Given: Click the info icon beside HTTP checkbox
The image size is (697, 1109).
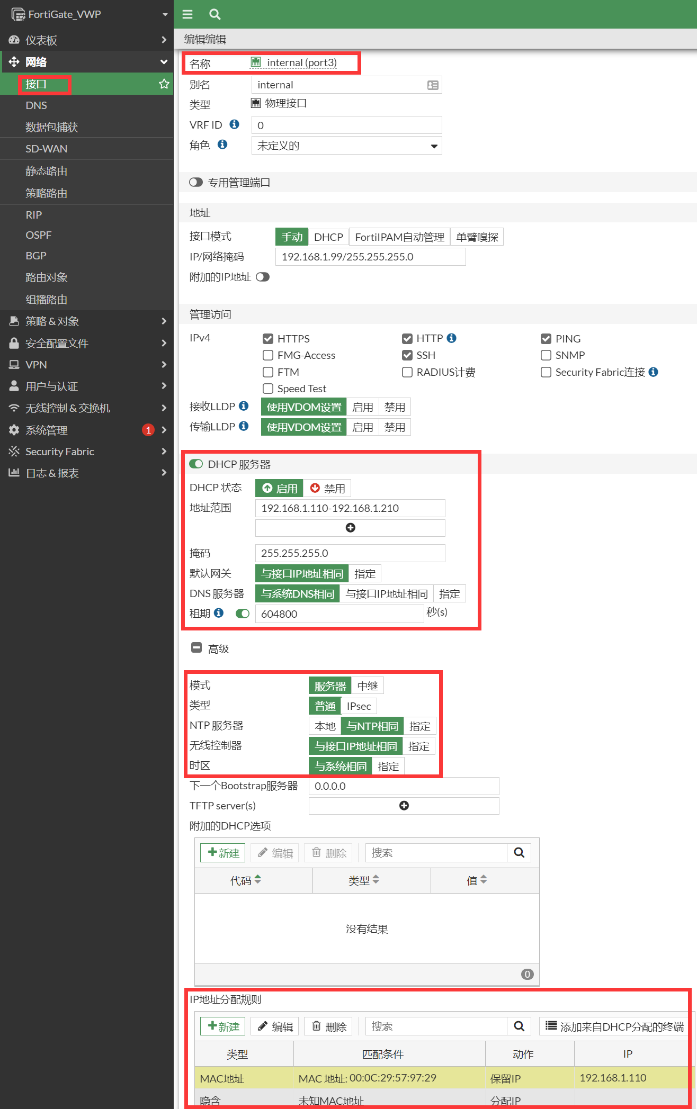Looking at the screenshot, I should click(452, 338).
